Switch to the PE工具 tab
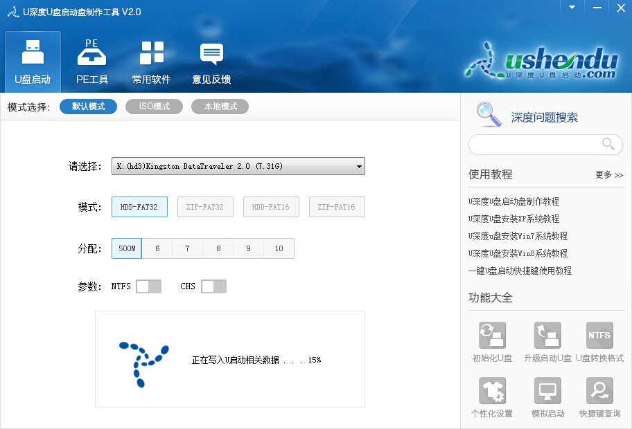The height and width of the screenshot is (429, 632). tap(91, 61)
